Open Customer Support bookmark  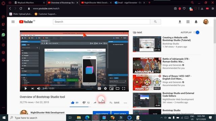[x=46, y=14]
